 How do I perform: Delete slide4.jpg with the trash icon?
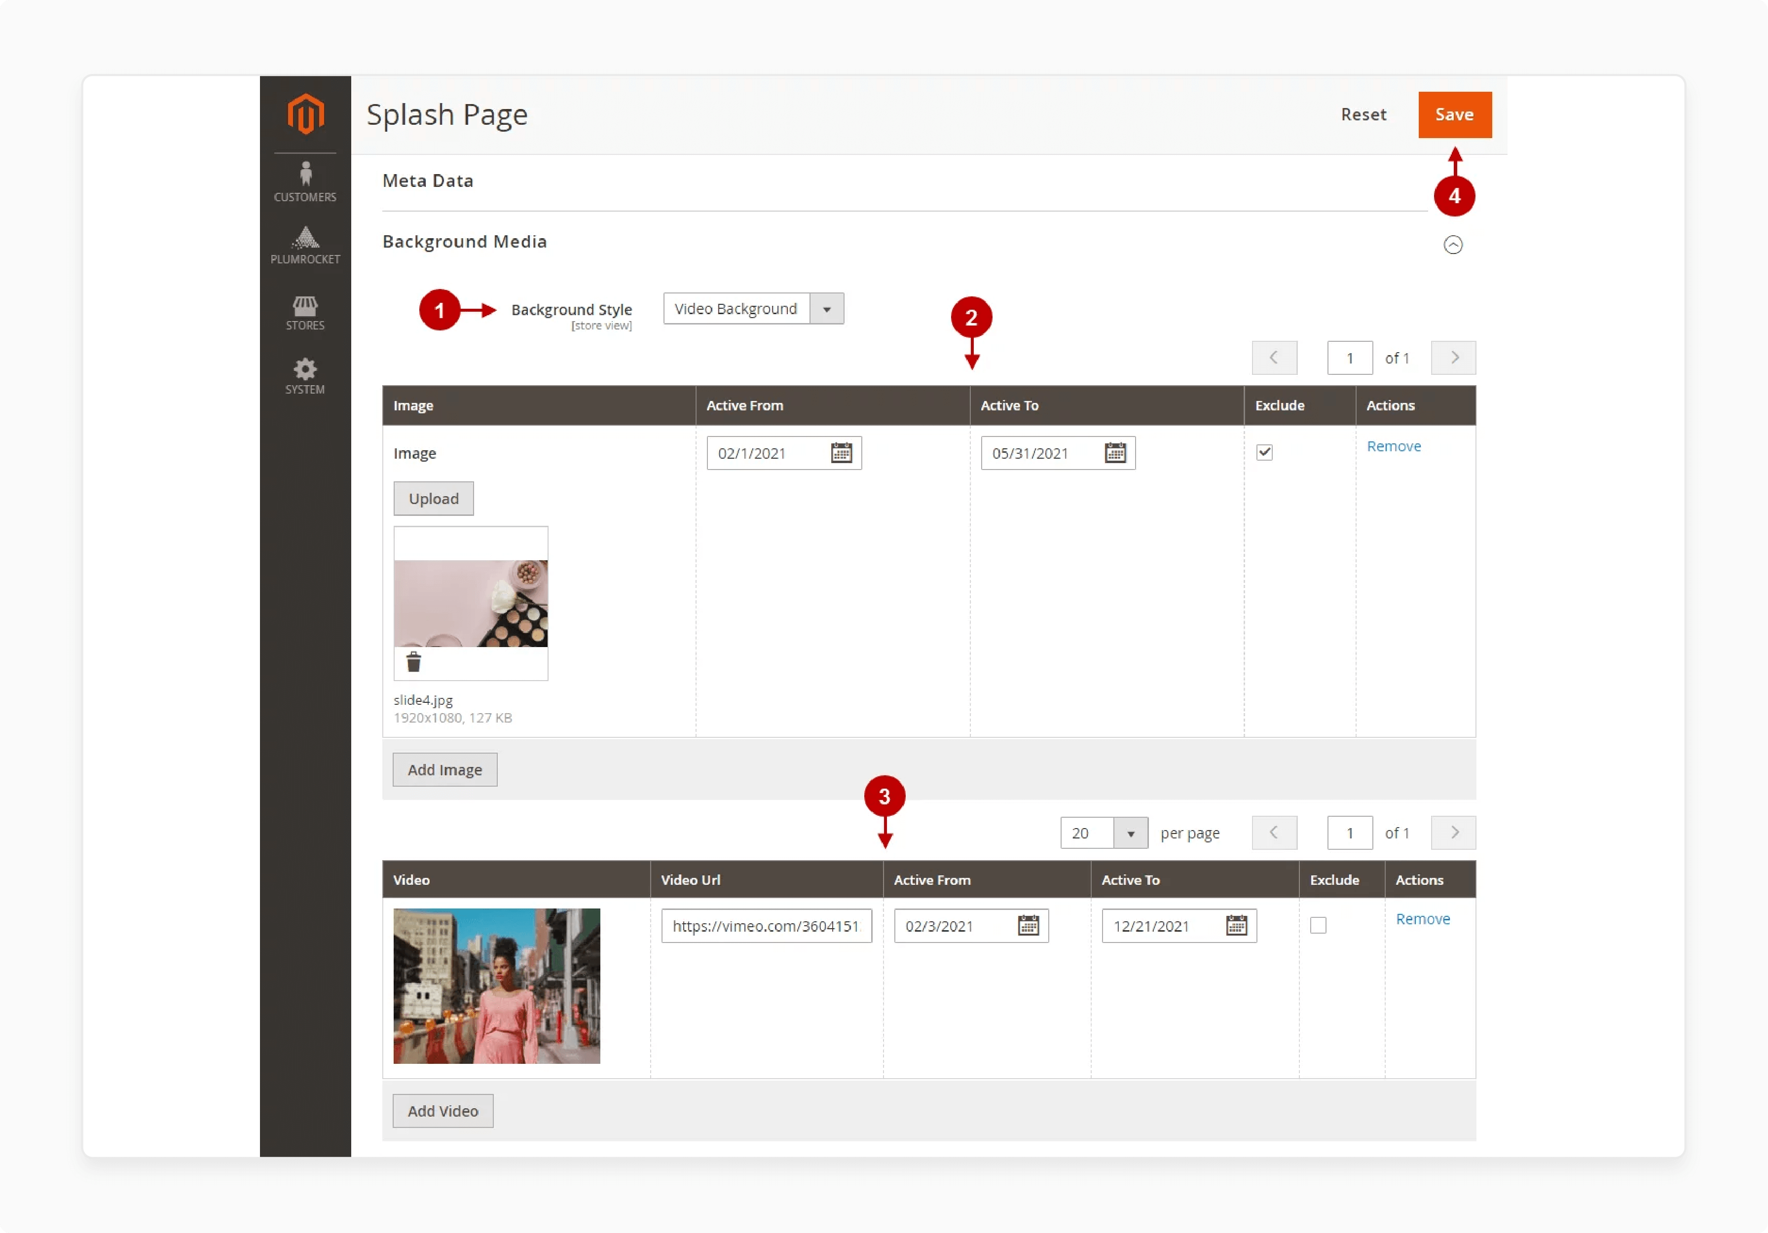[413, 662]
